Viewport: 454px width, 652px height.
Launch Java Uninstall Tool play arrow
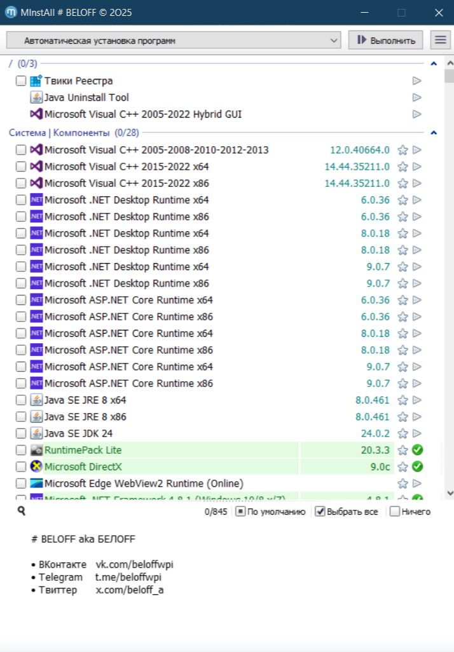coord(417,97)
